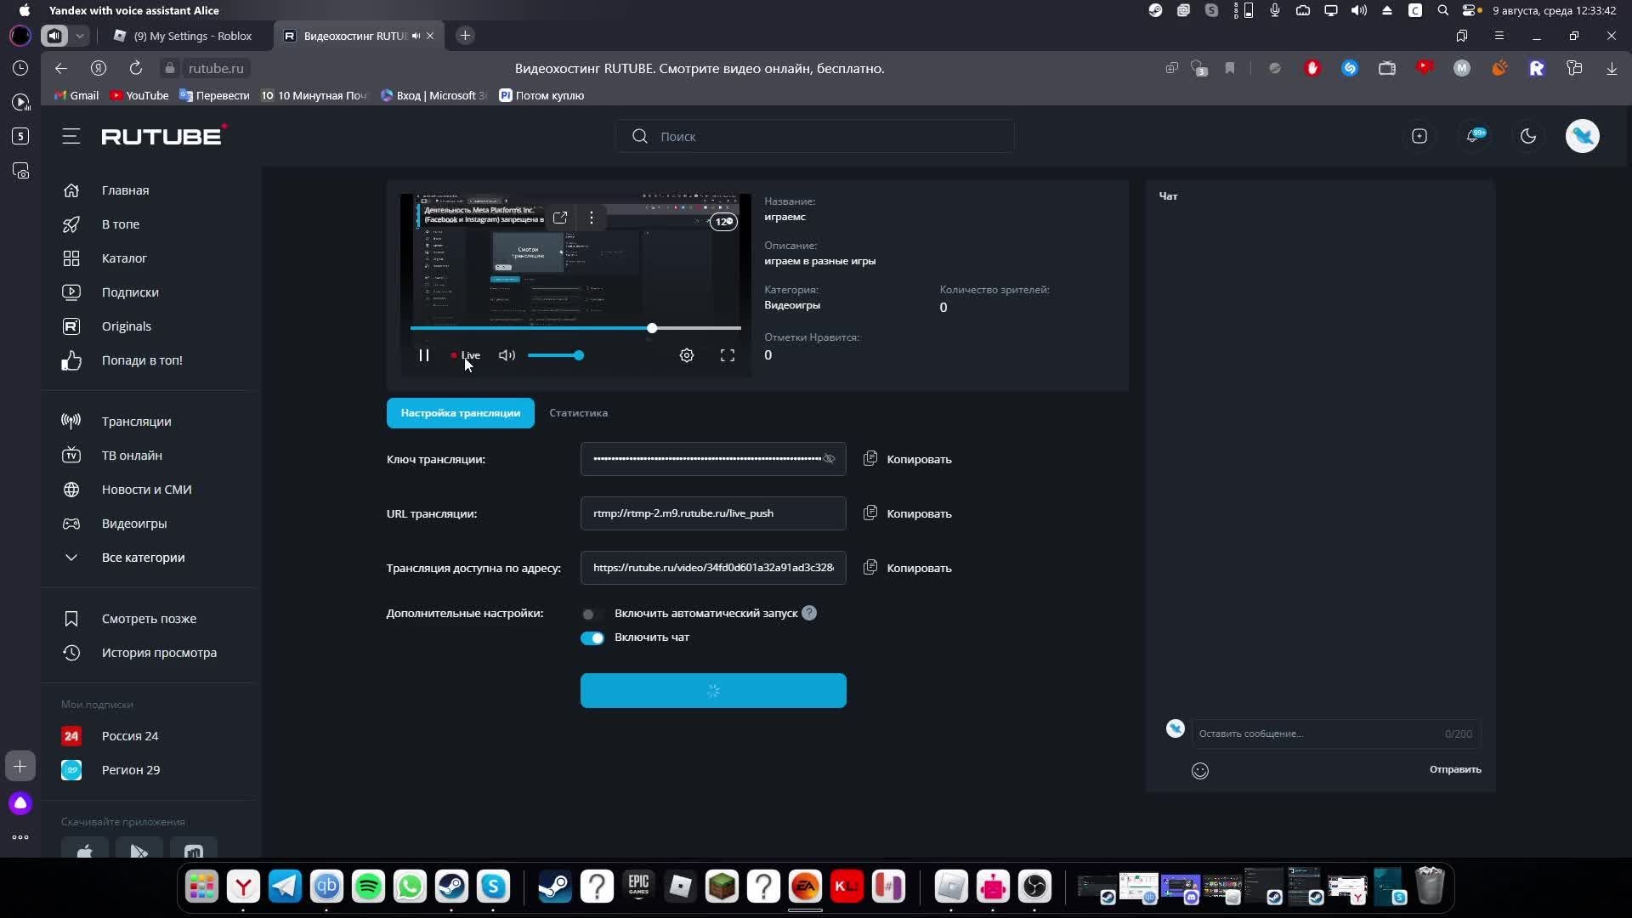This screenshot has height=918, width=1632.
Task: Switch to the Статистика tab
Action: tap(578, 413)
